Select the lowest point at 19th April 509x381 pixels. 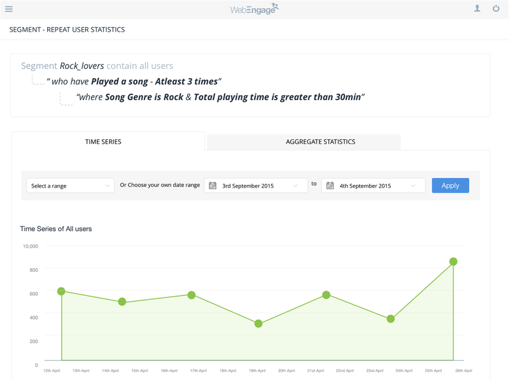point(258,324)
